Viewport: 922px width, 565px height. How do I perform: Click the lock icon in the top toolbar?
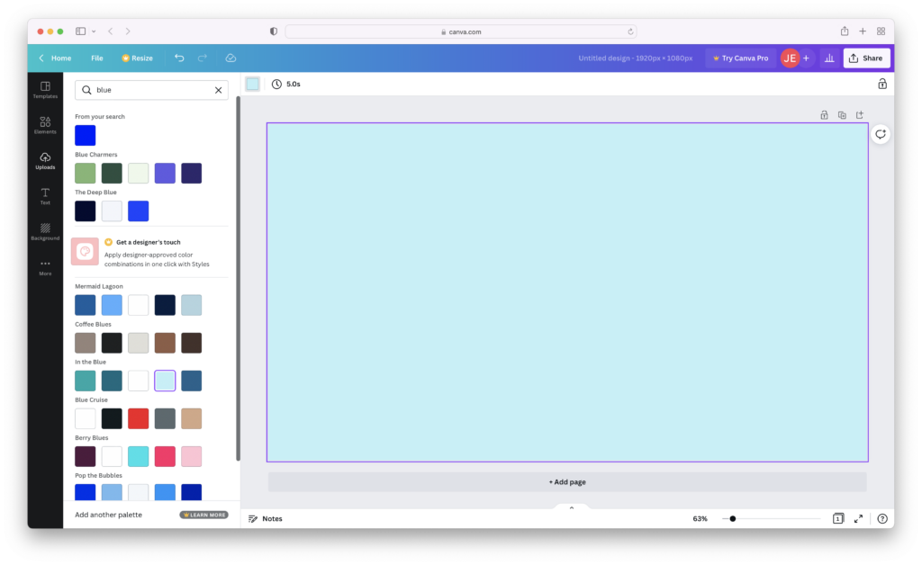[882, 84]
